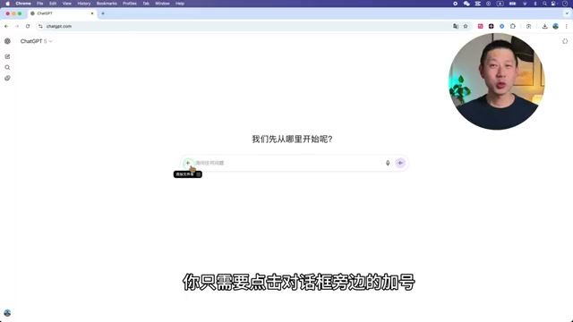Click the pink extension icon in toolbar
Screen dimensions: 573x322
(x=480, y=26)
